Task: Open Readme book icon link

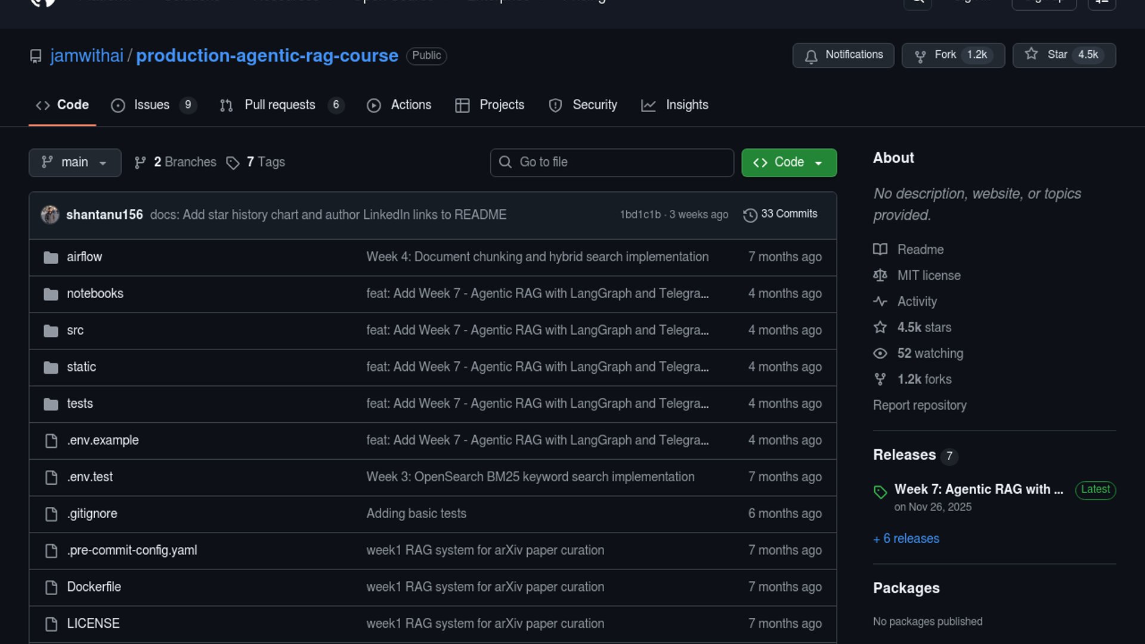Action: (x=880, y=249)
